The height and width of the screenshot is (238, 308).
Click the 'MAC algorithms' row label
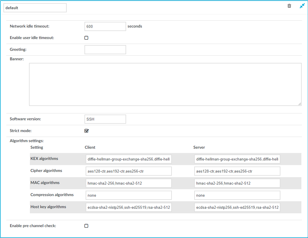tap(45, 183)
